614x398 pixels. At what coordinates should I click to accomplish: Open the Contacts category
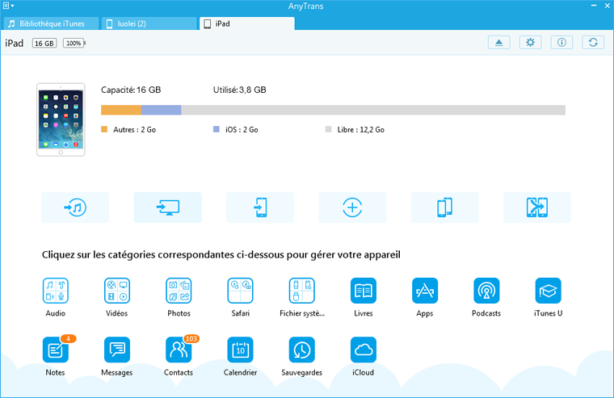(x=179, y=350)
